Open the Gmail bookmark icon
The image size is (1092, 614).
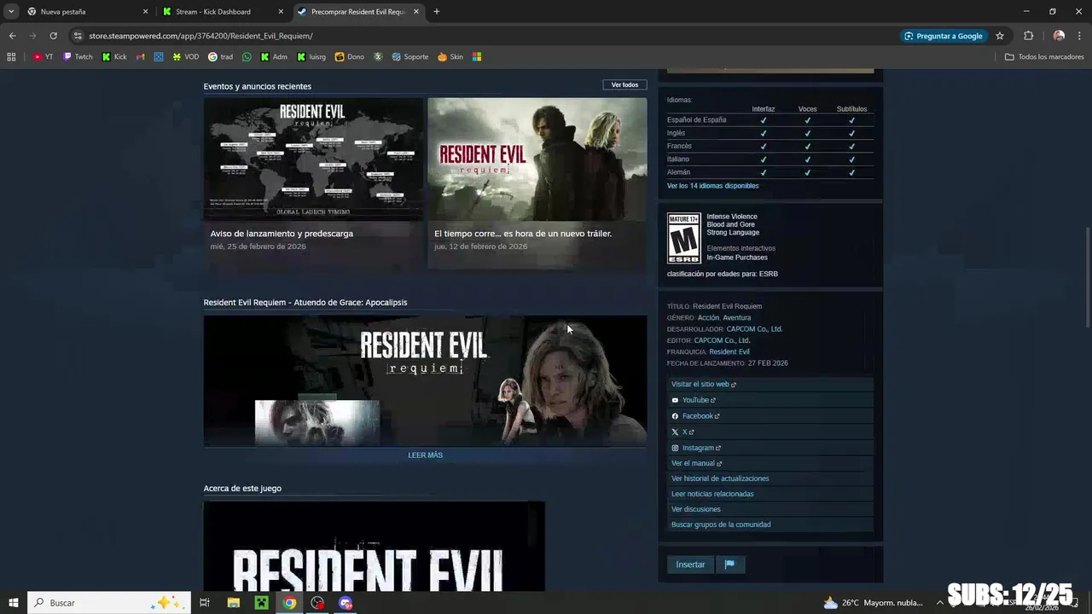click(x=141, y=57)
